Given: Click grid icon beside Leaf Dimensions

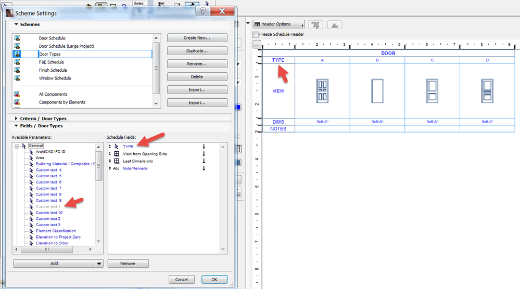Looking at the screenshot, I should 117,161.
